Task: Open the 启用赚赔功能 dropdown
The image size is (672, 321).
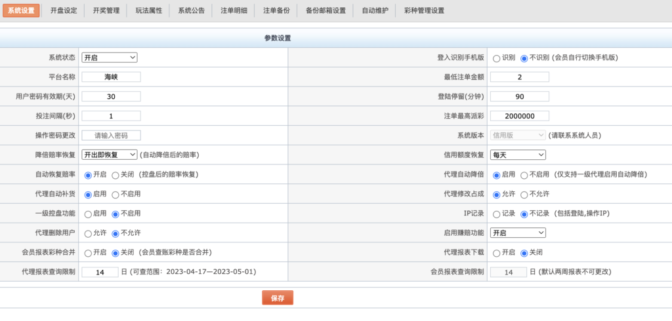Action: pyautogui.click(x=518, y=233)
